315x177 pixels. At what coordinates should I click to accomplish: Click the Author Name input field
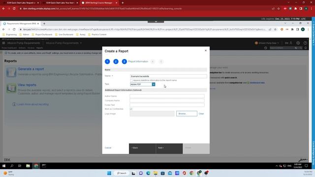click(x=167, y=96)
